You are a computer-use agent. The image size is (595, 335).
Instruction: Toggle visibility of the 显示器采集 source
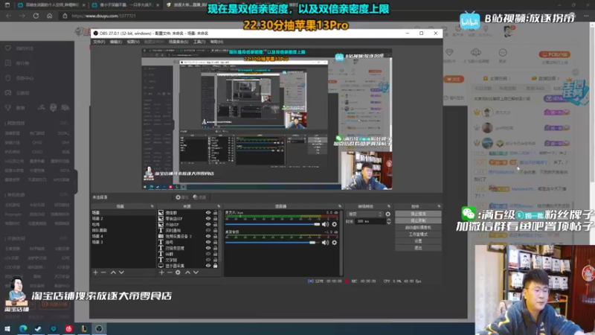(x=208, y=266)
